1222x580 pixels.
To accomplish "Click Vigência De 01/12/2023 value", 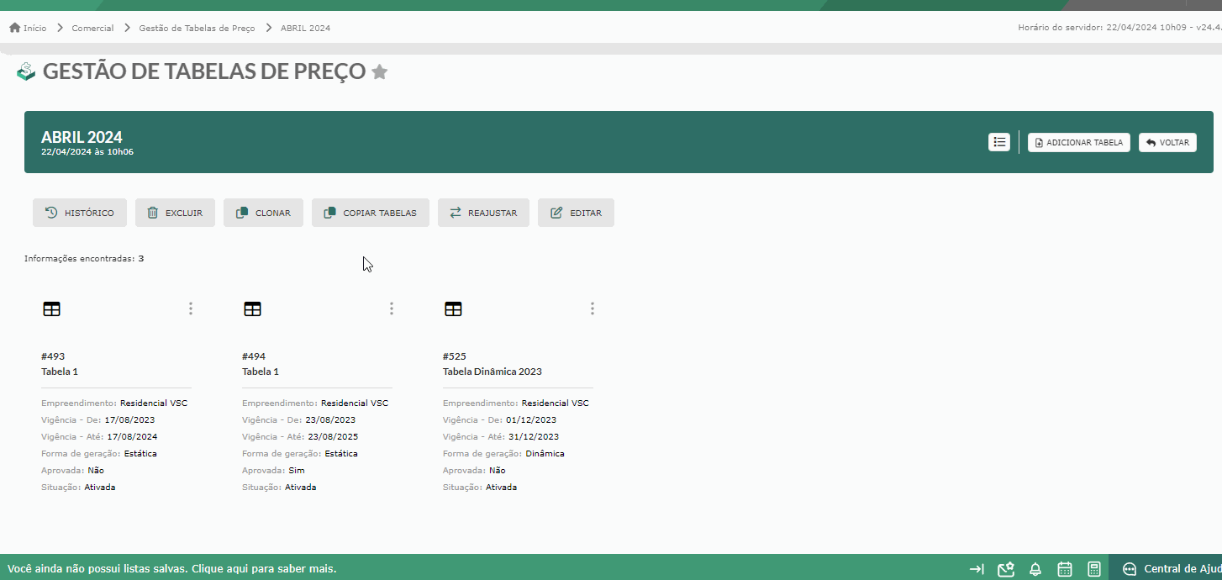I will [x=531, y=420].
